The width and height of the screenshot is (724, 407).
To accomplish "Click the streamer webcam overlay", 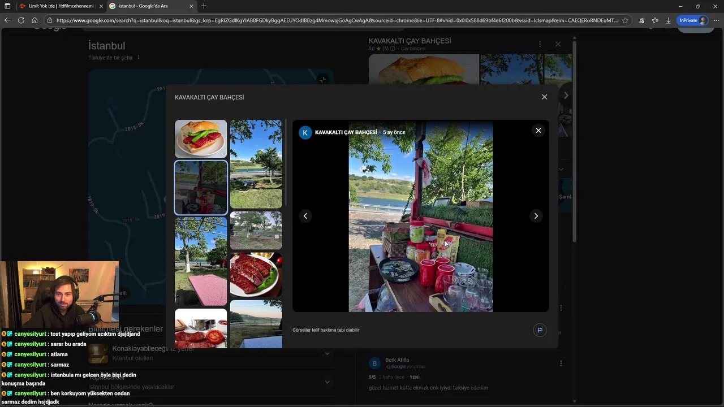I will pyautogui.click(x=59, y=295).
